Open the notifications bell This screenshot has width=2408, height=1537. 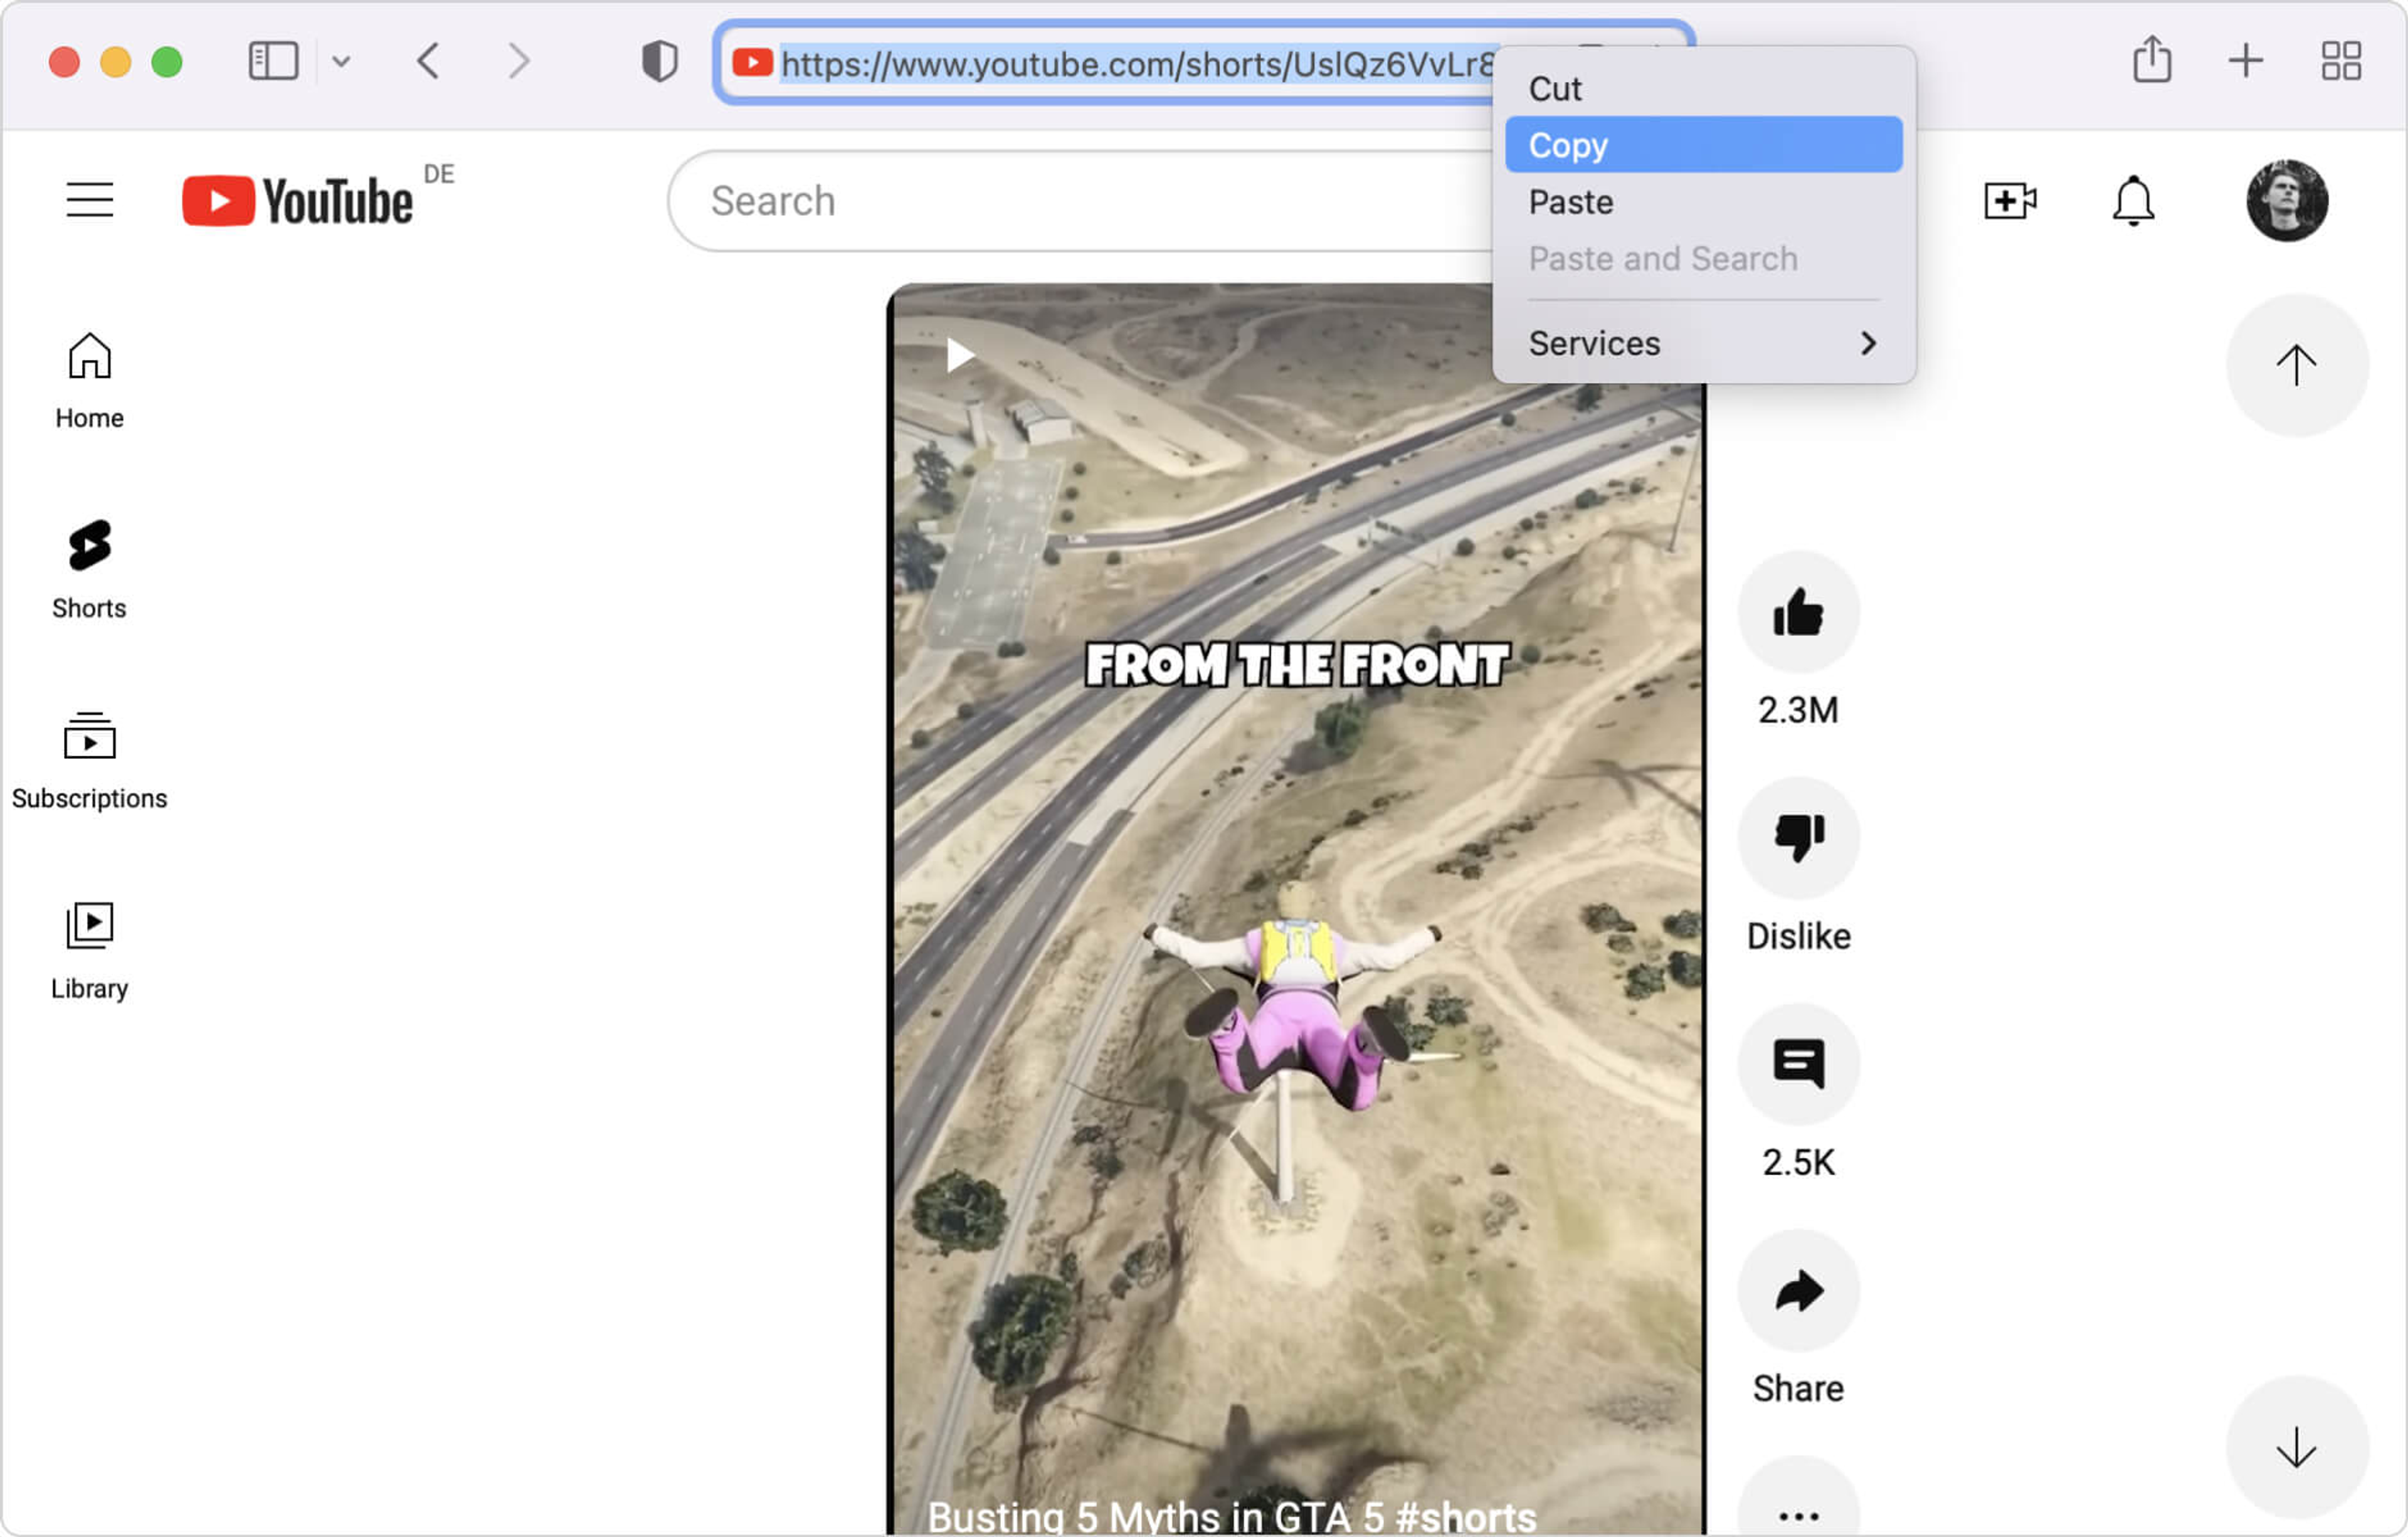point(2132,201)
